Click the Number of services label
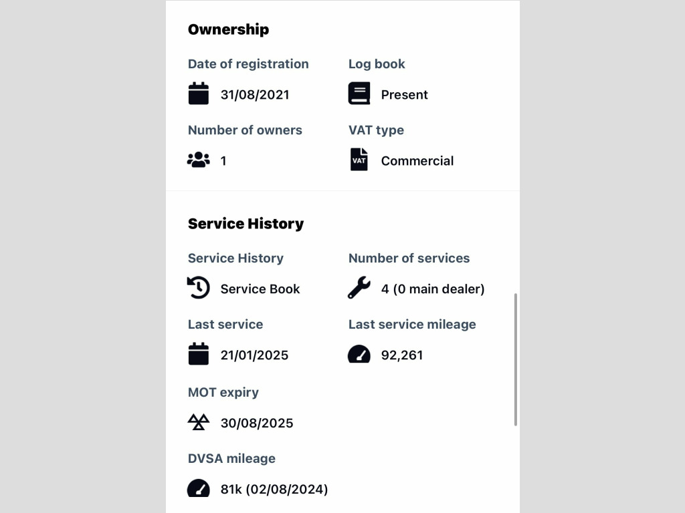Screen dimensions: 685x513 point(409,258)
